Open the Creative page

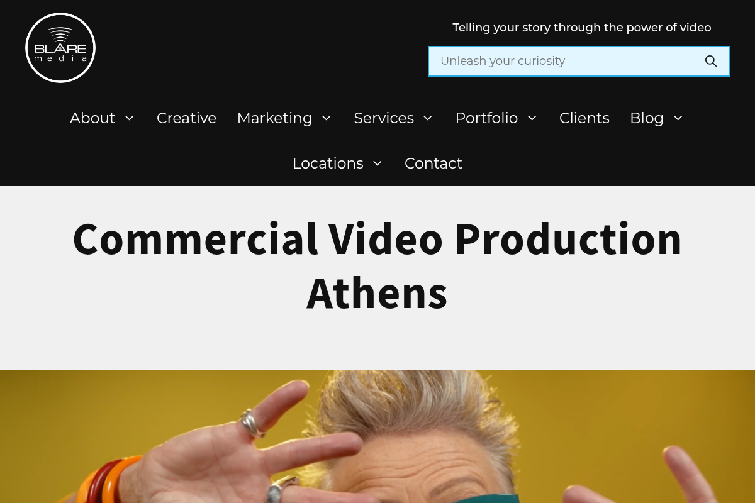click(186, 118)
